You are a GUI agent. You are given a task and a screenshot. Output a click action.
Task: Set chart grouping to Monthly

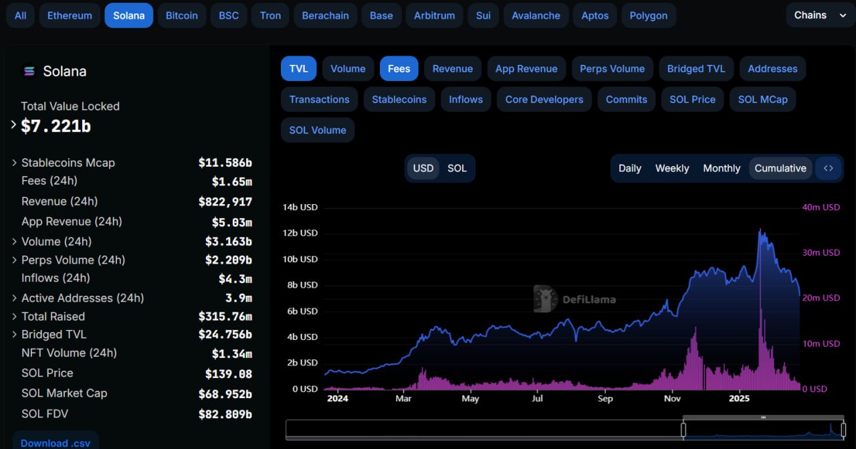click(722, 169)
